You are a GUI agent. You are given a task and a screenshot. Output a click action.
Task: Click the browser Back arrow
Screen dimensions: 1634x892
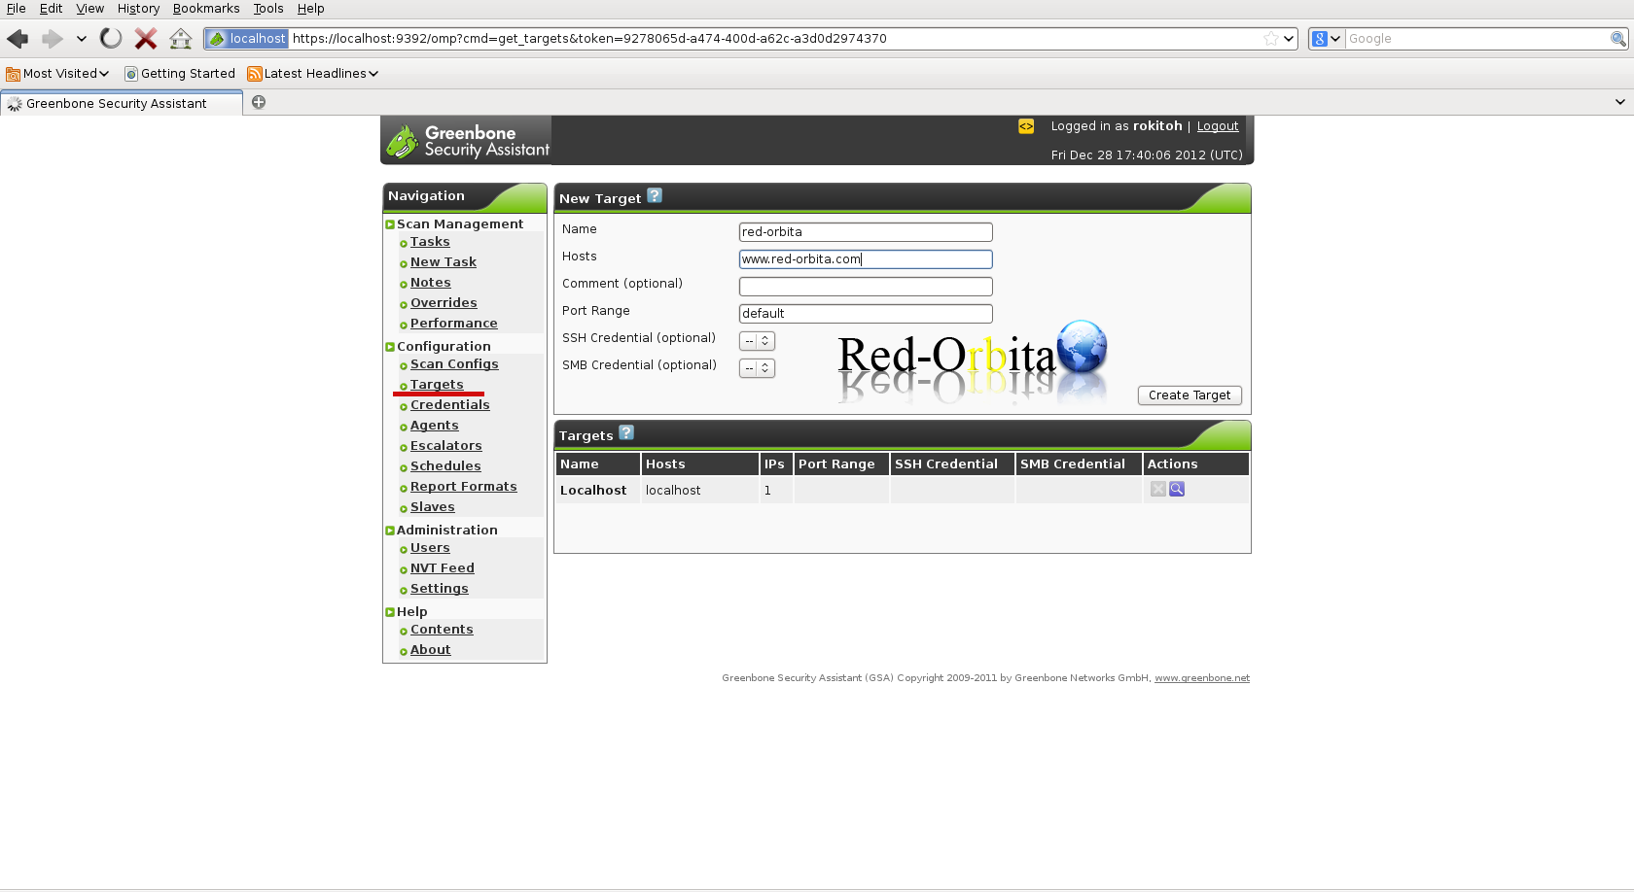point(18,39)
